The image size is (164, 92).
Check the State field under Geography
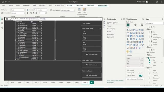click(149, 65)
